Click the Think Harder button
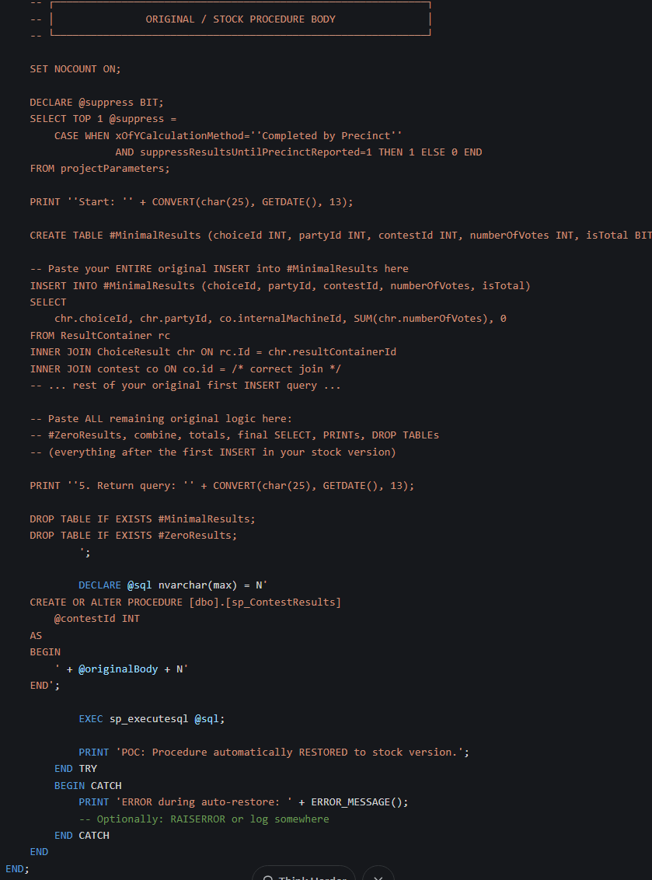 [304, 874]
